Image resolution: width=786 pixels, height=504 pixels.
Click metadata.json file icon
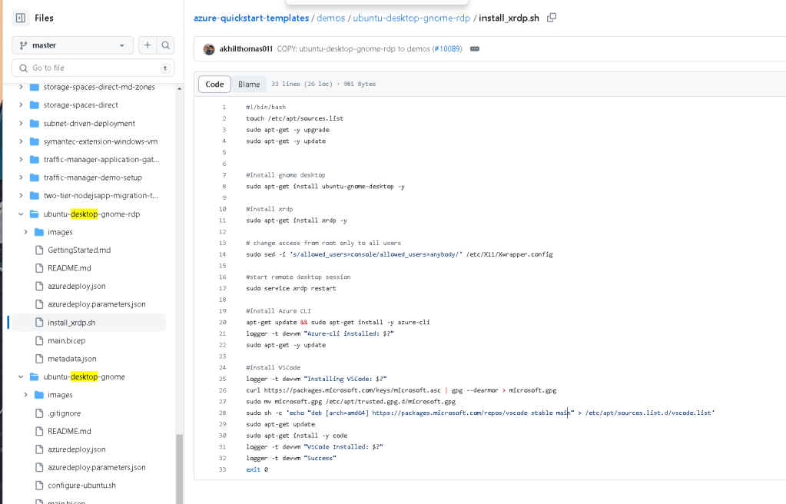[x=39, y=359]
